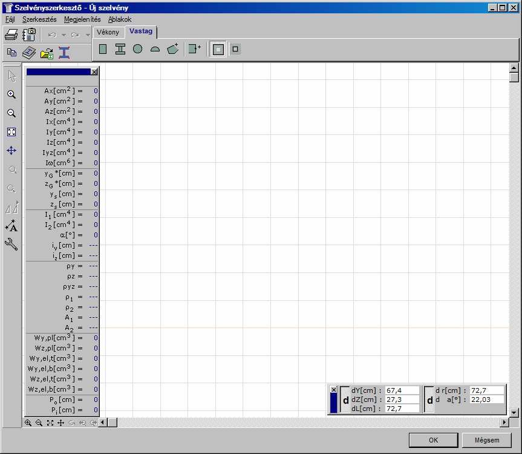Select the rectangle shape tool
The image size is (522, 454).
point(103,49)
